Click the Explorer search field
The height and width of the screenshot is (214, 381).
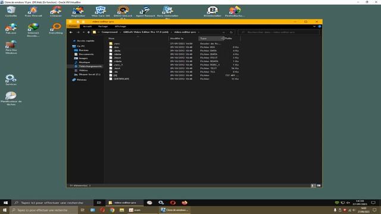(x=279, y=32)
